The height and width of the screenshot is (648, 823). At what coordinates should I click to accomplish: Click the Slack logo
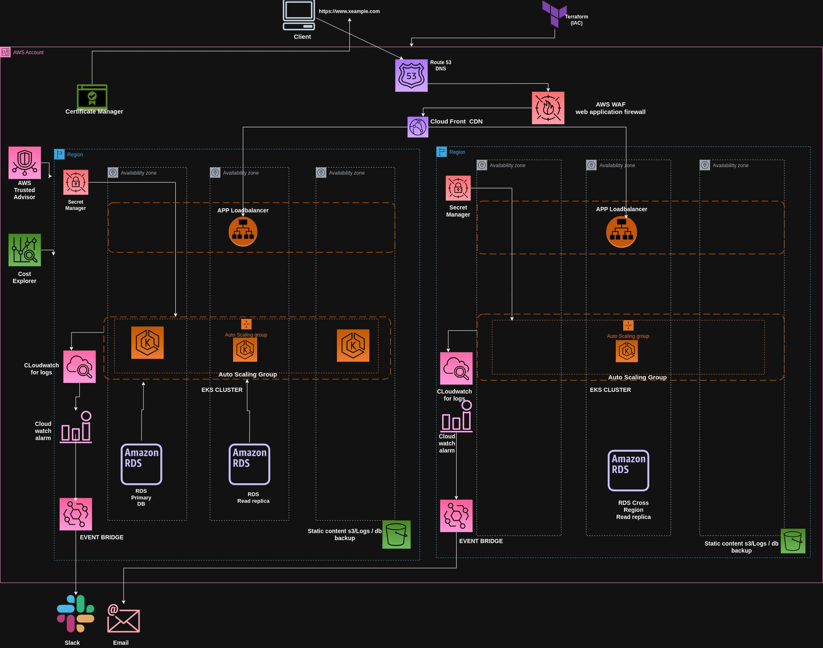coord(76,614)
